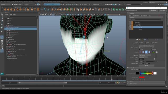This screenshot has height=94, width=168.
Task: Choose the Gaussian brush profile
Action: pyautogui.click(x=140, y=52)
